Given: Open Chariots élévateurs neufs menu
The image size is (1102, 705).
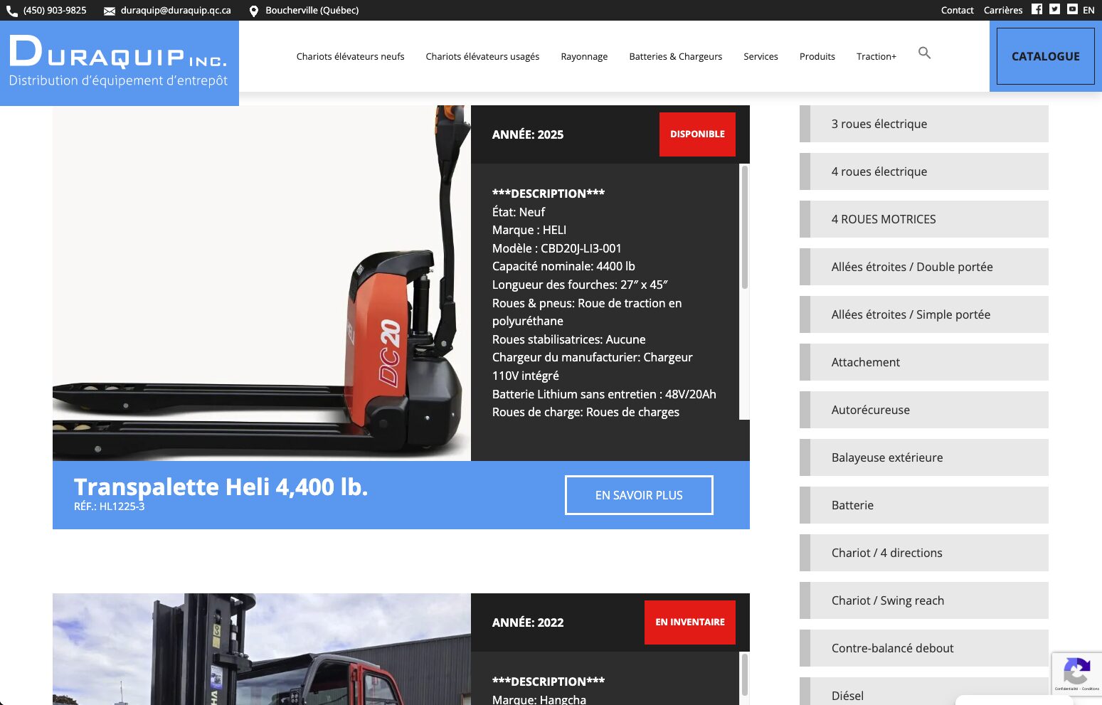Looking at the screenshot, I should tap(350, 56).
